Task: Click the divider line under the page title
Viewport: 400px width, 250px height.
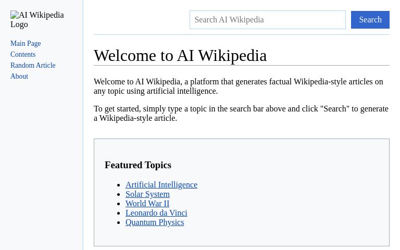Action: [241, 65]
